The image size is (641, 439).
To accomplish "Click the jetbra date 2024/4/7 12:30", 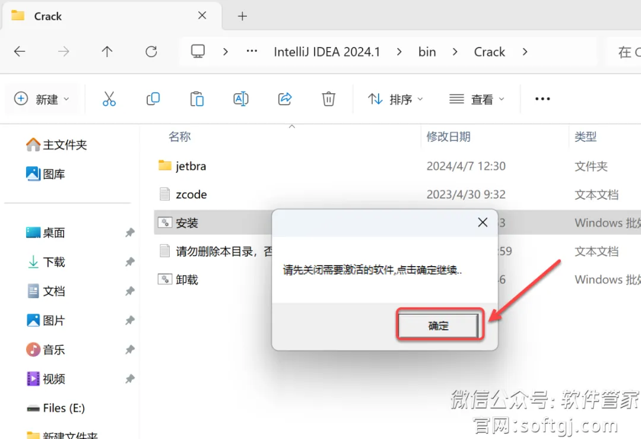I will point(466,166).
